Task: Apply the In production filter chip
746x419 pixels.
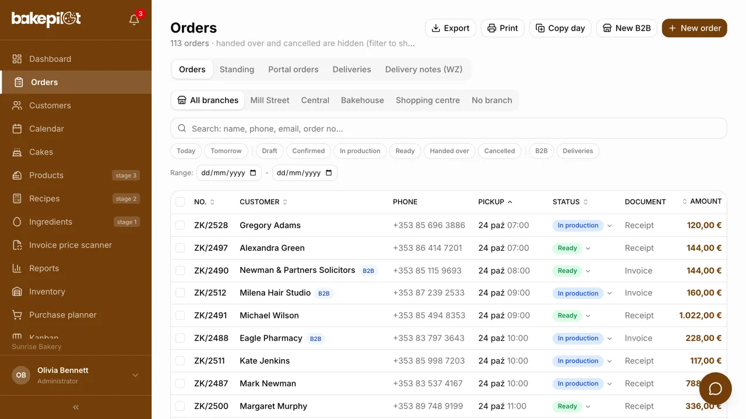Action: point(360,151)
